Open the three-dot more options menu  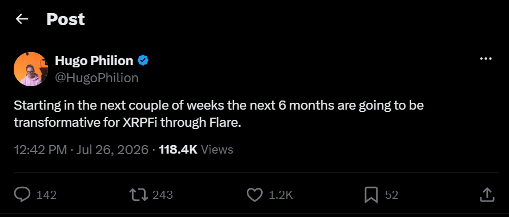click(486, 59)
